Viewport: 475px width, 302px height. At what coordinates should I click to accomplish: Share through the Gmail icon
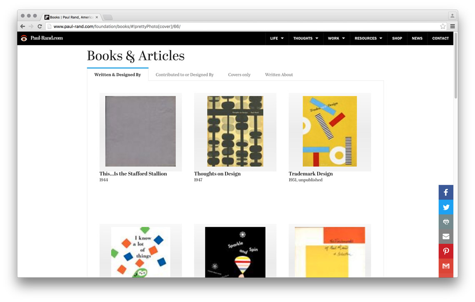coord(446,266)
